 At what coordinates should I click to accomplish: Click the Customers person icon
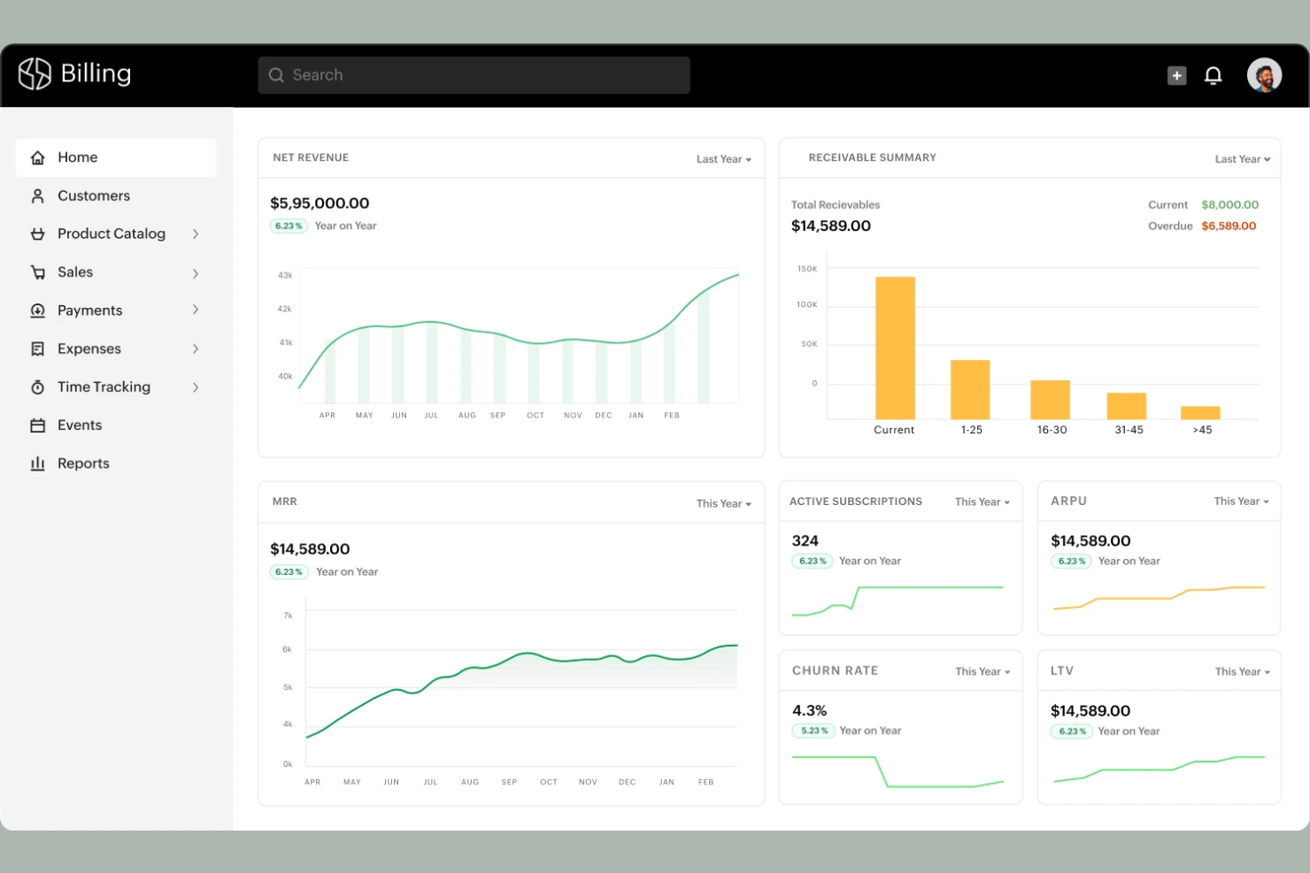point(38,195)
